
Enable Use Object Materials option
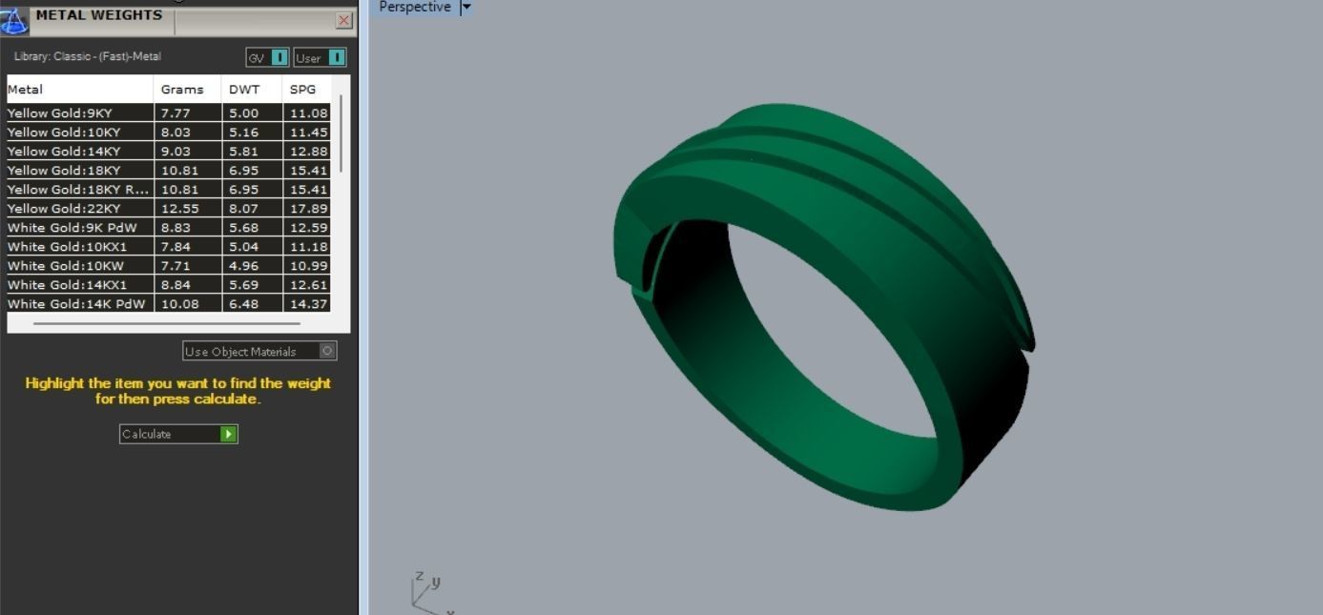tap(259, 351)
